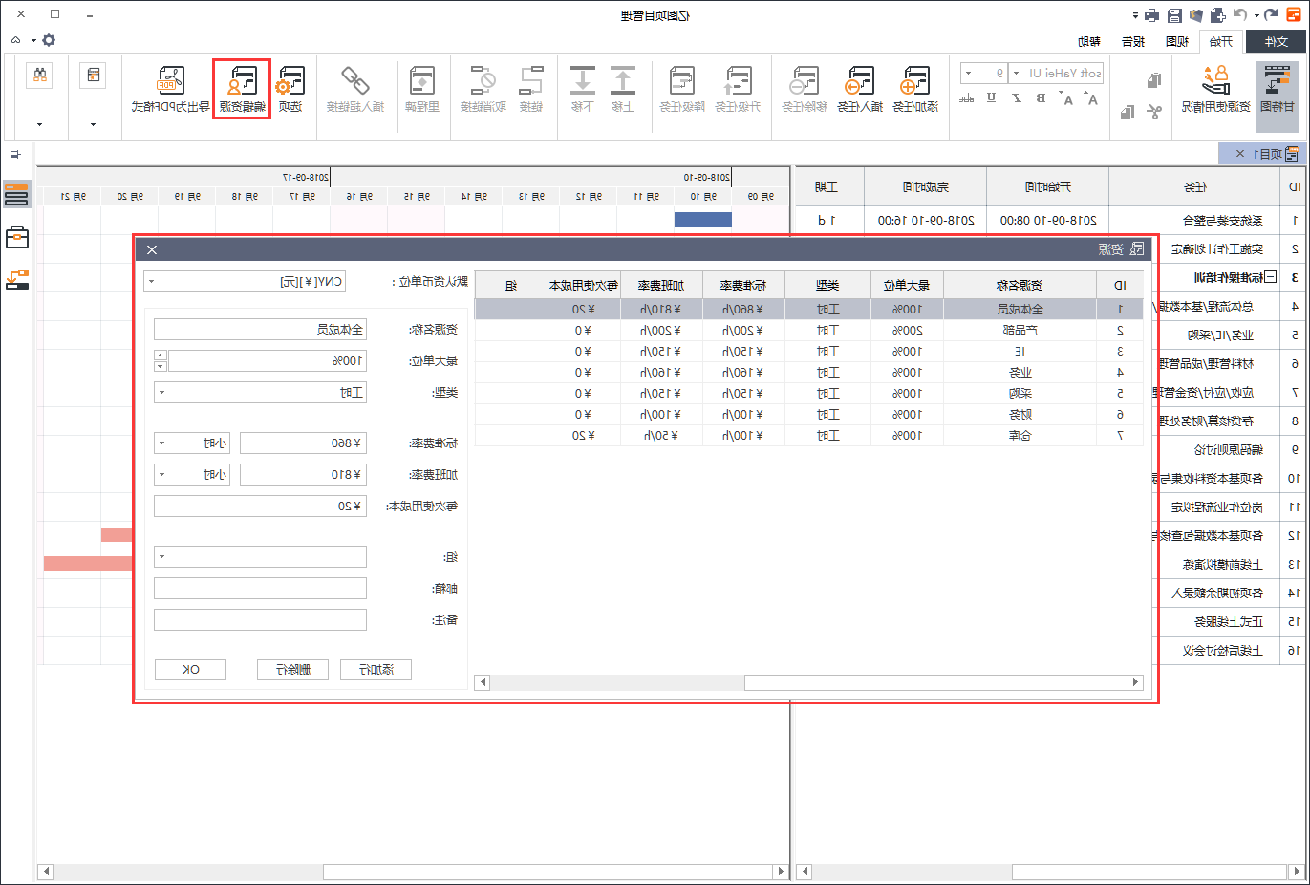Open the 文件 (File) menu tab
The height and width of the screenshot is (885, 1310).
click(x=1277, y=41)
